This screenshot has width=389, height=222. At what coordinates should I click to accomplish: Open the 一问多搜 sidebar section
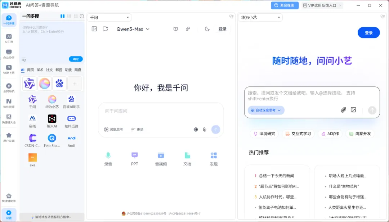pyautogui.click(x=9, y=20)
